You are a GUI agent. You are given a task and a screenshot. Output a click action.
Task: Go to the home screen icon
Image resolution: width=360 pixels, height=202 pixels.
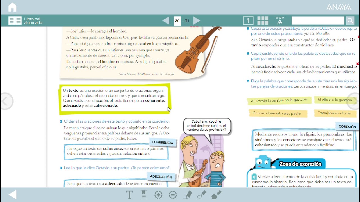(x=12, y=7)
